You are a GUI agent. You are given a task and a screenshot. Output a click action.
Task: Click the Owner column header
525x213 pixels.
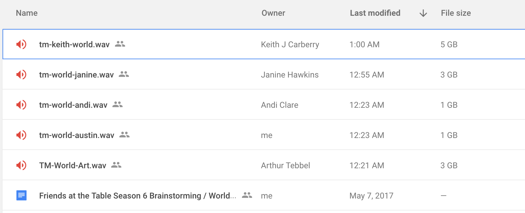click(273, 13)
